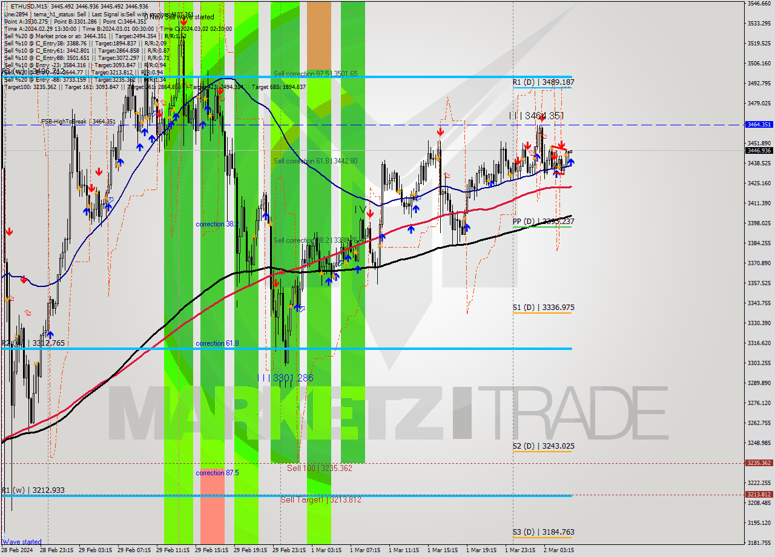Click the 'PP (D) | 3395.237' pivot label
This screenshot has height=557, width=775.
544,222
